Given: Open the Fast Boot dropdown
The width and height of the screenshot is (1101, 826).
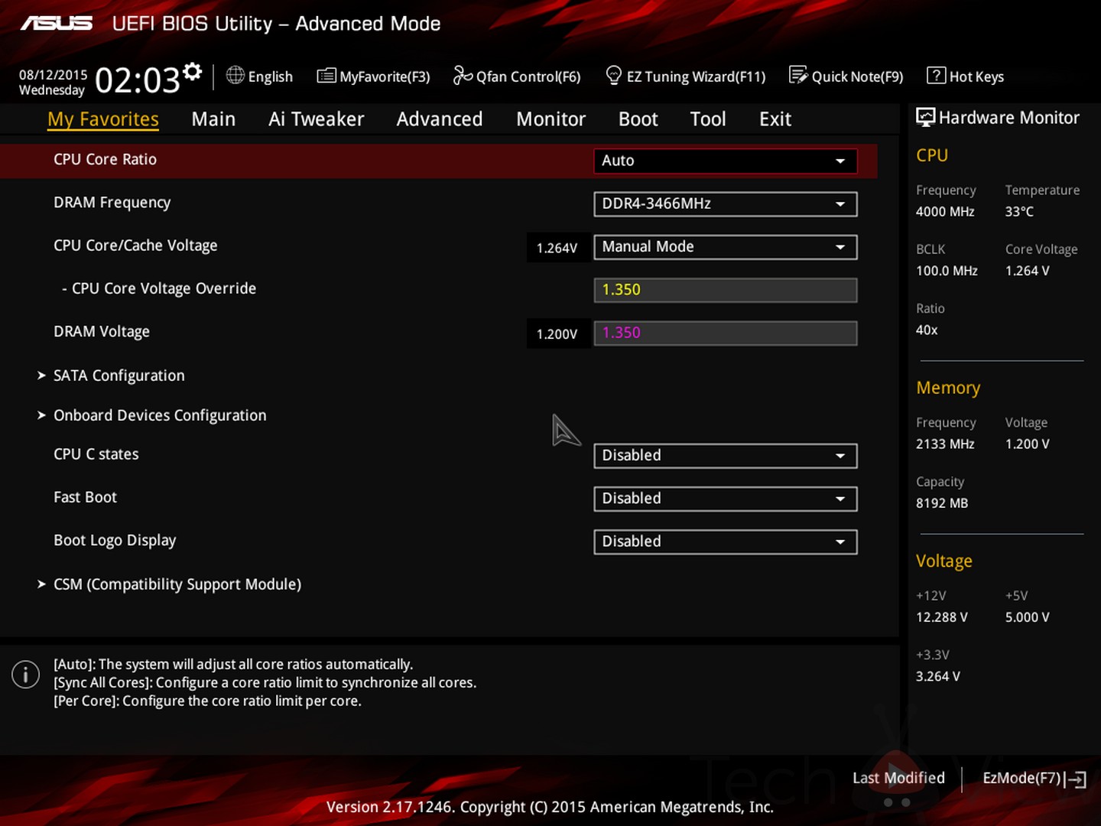Looking at the screenshot, I should click(x=725, y=498).
